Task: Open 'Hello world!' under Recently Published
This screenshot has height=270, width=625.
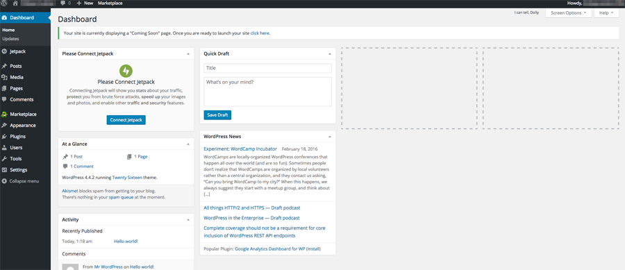Action: click(x=126, y=242)
